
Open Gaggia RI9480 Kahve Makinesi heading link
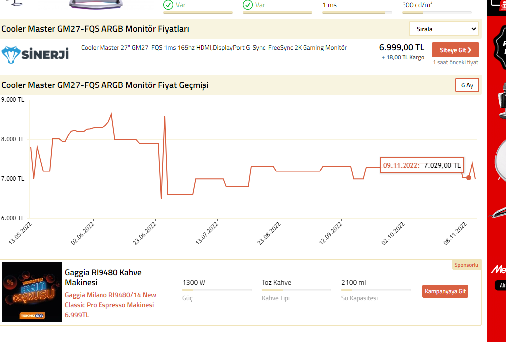coord(103,277)
